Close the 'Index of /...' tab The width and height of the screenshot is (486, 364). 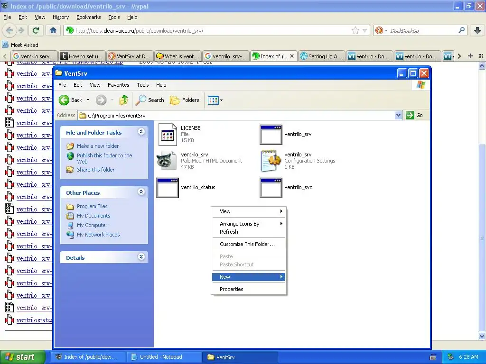[x=292, y=56]
